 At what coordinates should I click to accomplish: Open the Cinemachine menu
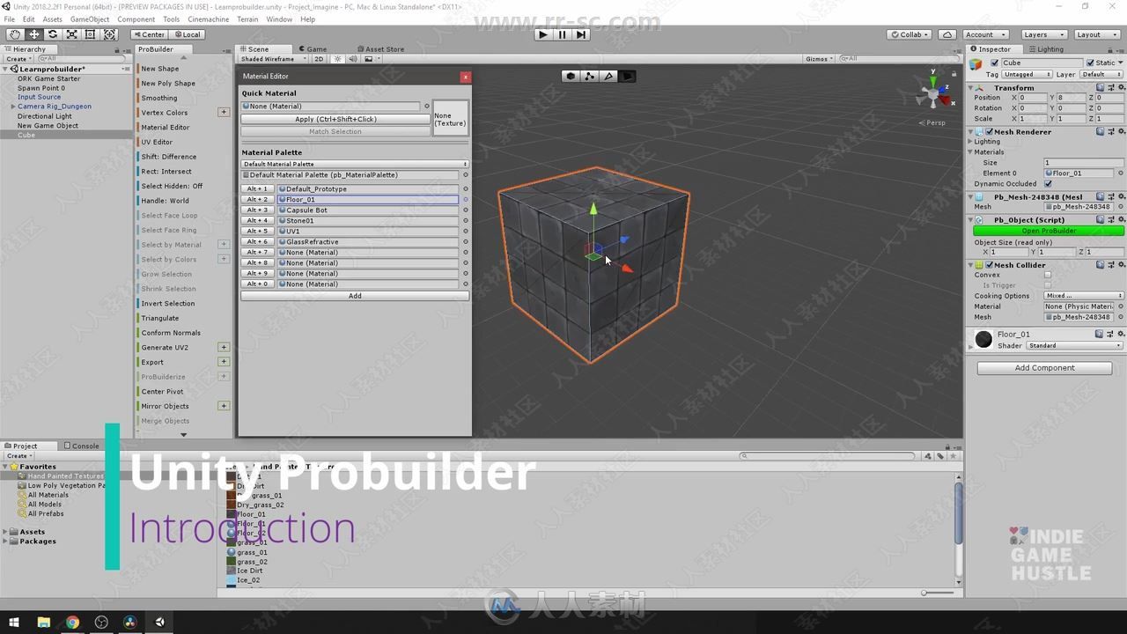click(209, 18)
